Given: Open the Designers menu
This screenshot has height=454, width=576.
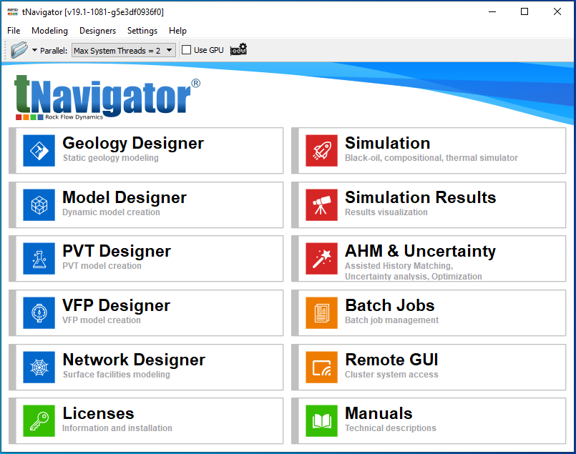Looking at the screenshot, I should (98, 31).
